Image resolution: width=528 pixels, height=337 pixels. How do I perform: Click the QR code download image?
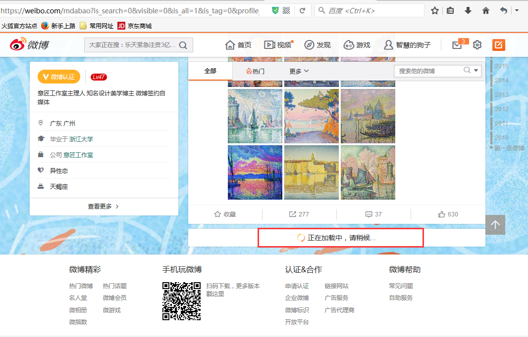(x=181, y=301)
